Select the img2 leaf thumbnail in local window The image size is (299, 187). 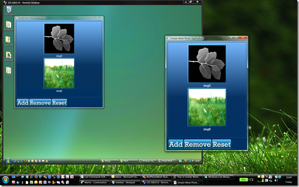tap(207, 64)
